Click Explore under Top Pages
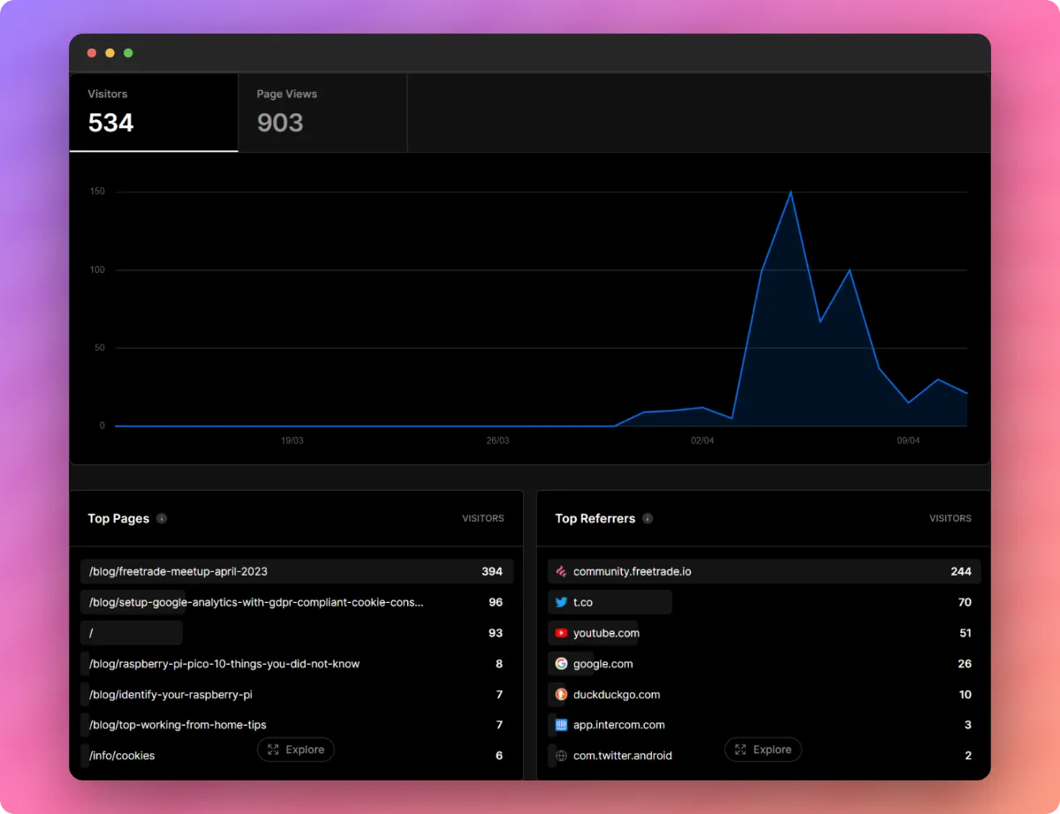This screenshot has width=1060, height=814. pos(295,750)
